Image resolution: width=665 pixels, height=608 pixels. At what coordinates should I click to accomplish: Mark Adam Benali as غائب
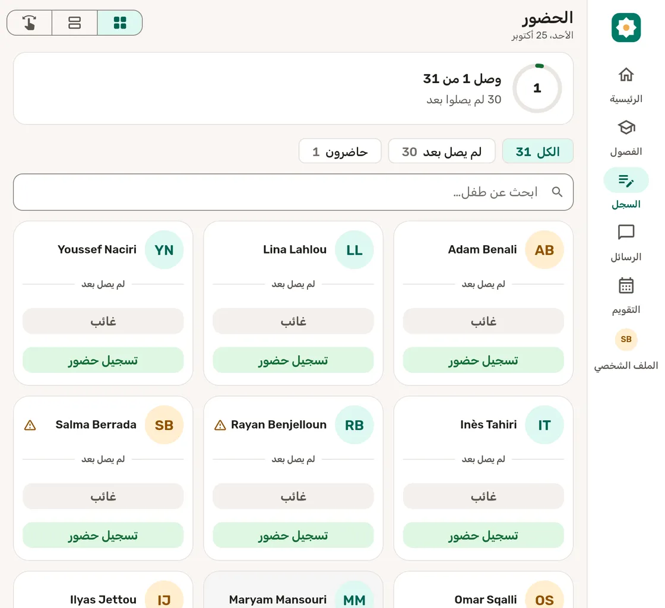point(483,321)
